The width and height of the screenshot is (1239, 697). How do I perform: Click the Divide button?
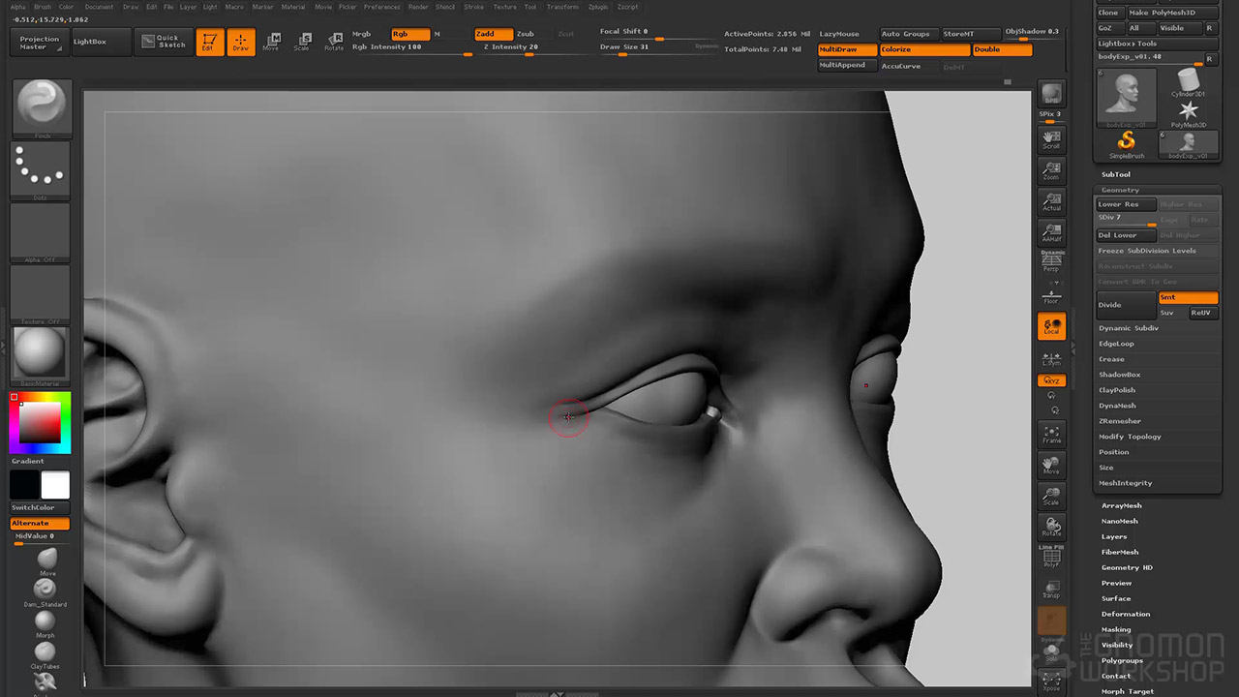tap(1125, 305)
